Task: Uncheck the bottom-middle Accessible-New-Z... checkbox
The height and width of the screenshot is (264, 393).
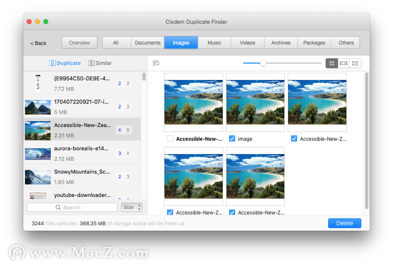Action: [x=232, y=212]
